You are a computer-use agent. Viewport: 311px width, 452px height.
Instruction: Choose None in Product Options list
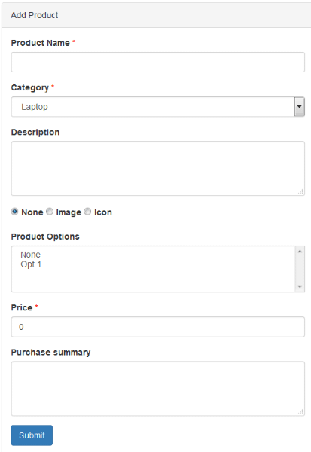pyautogui.click(x=31, y=255)
